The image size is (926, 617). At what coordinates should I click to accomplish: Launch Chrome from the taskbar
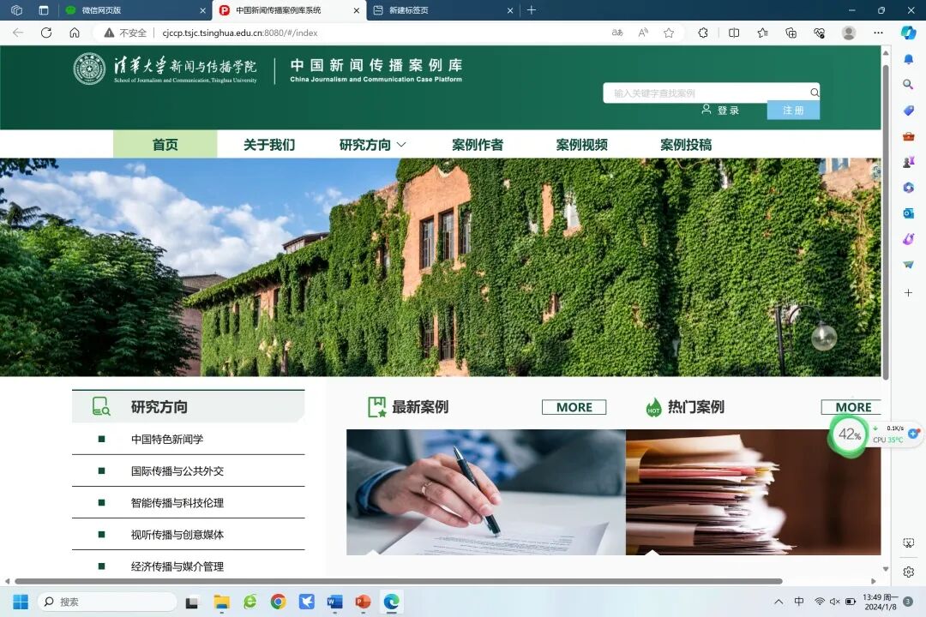(278, 602)
